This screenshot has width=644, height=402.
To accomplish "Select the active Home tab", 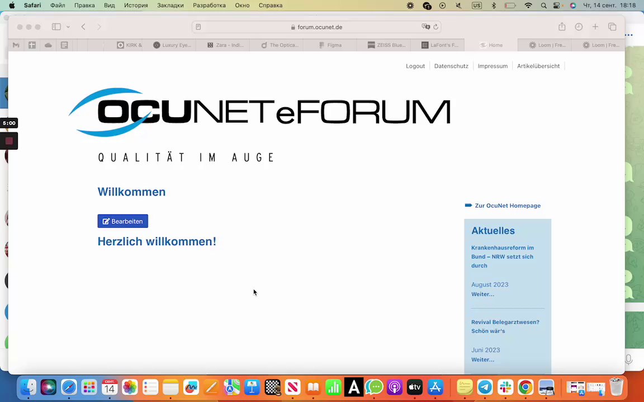I will [491, 45].
